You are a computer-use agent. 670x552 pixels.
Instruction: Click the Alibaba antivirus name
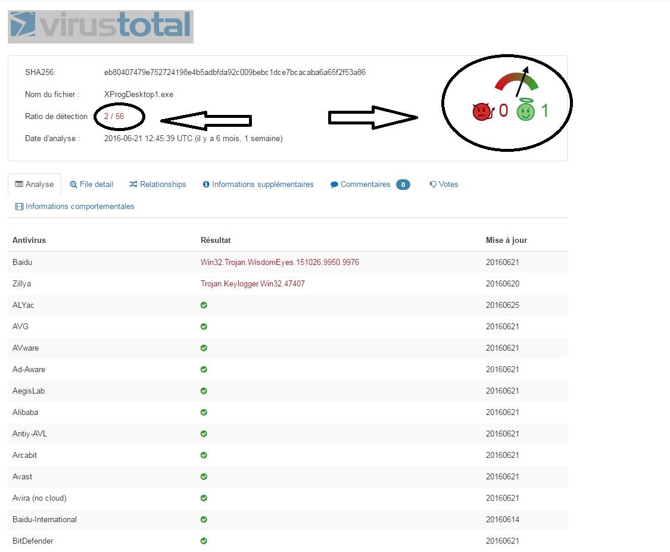tap(25, 412)
